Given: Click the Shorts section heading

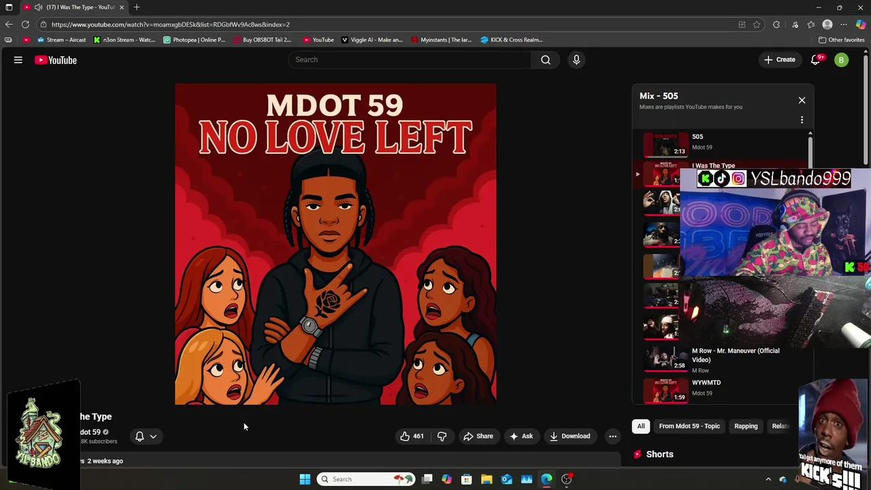Looking at the screenshot, I should [x=659, y=454].
